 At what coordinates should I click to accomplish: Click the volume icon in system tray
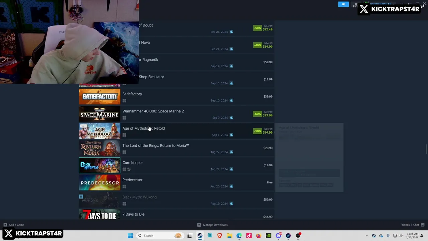401,236
